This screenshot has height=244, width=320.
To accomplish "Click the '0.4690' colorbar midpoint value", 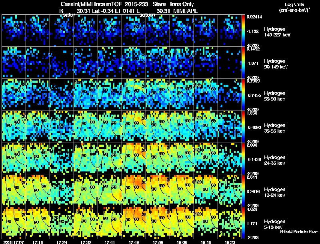I will click(x=254, y=127).
